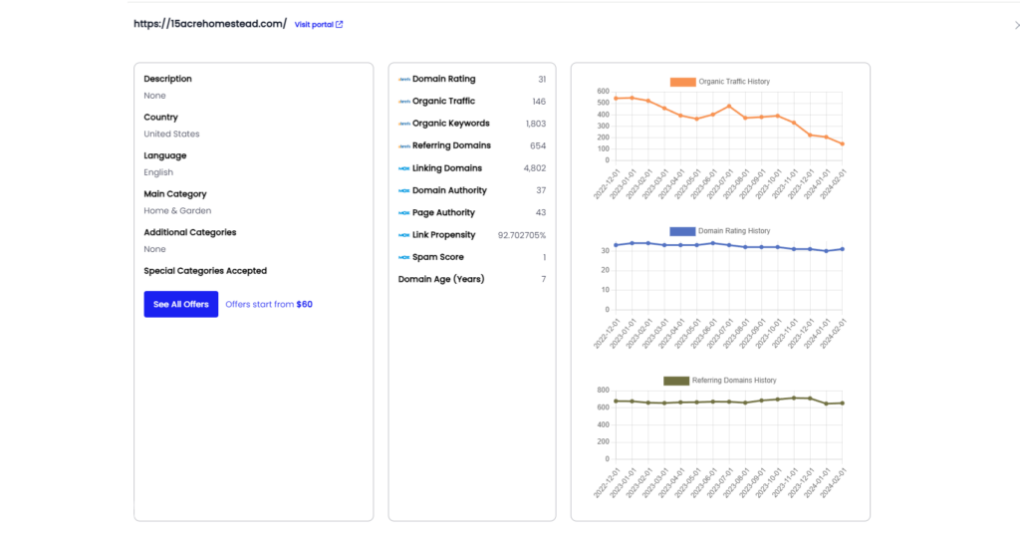Click the Moz icon beside Page Authority
The height and width of the screenshot is (540, 1020).
[x=404, y=213]
